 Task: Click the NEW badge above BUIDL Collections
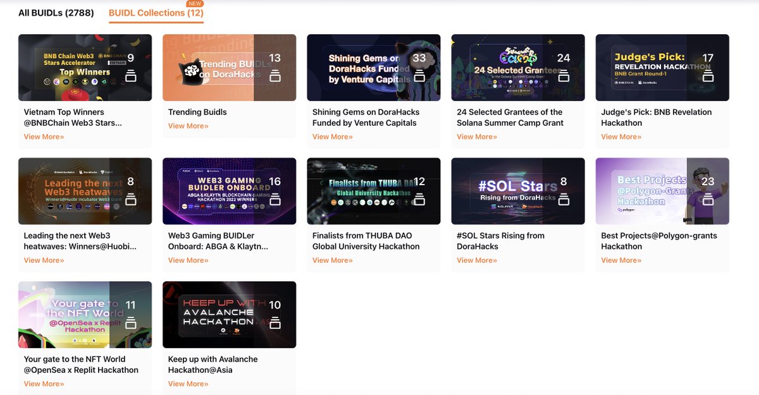tap(195, 3)
